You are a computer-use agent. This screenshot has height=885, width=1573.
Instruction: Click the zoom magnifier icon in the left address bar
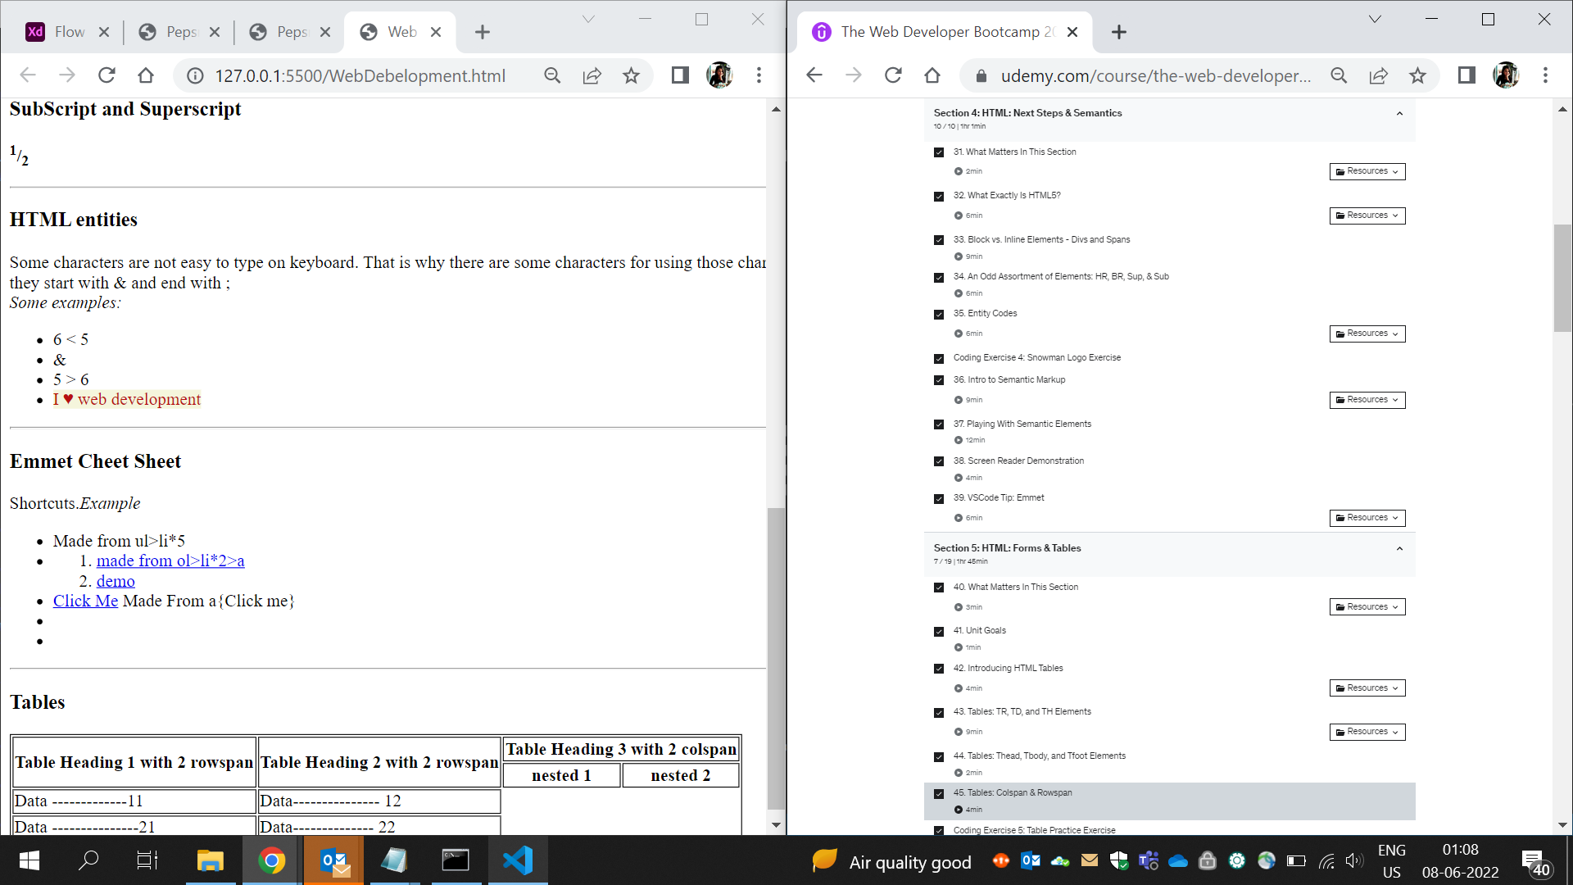pos(552,75)
